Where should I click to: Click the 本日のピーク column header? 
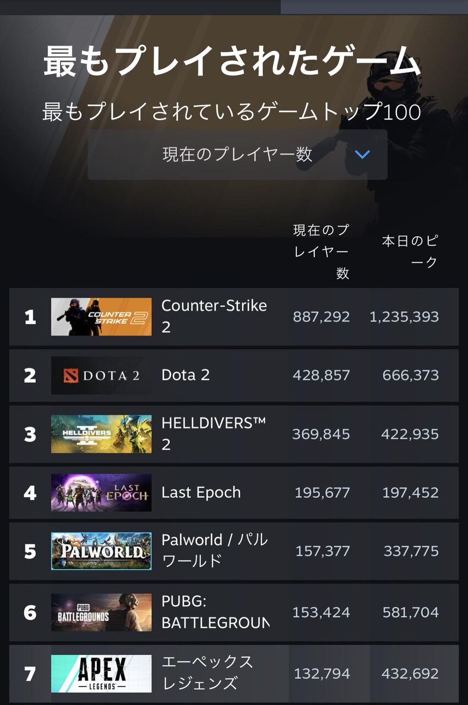(410, 251)
